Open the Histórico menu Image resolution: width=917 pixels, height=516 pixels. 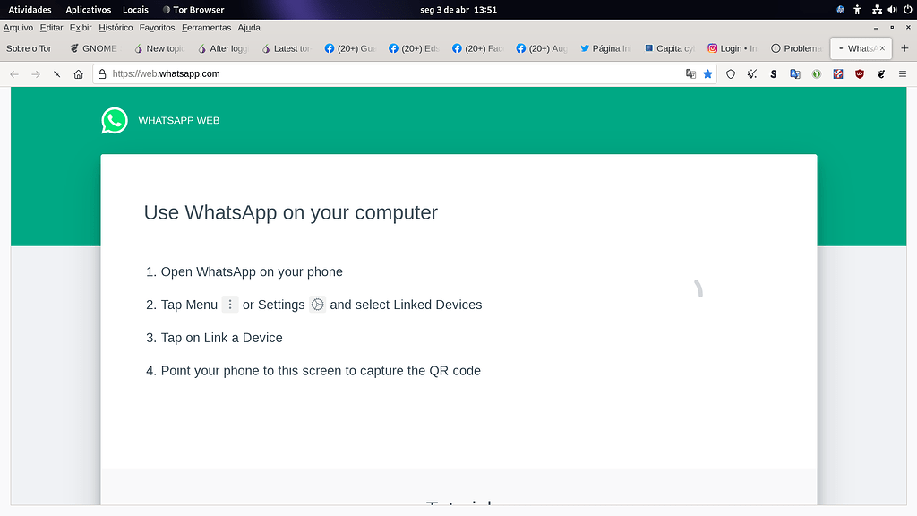[116, 28]
